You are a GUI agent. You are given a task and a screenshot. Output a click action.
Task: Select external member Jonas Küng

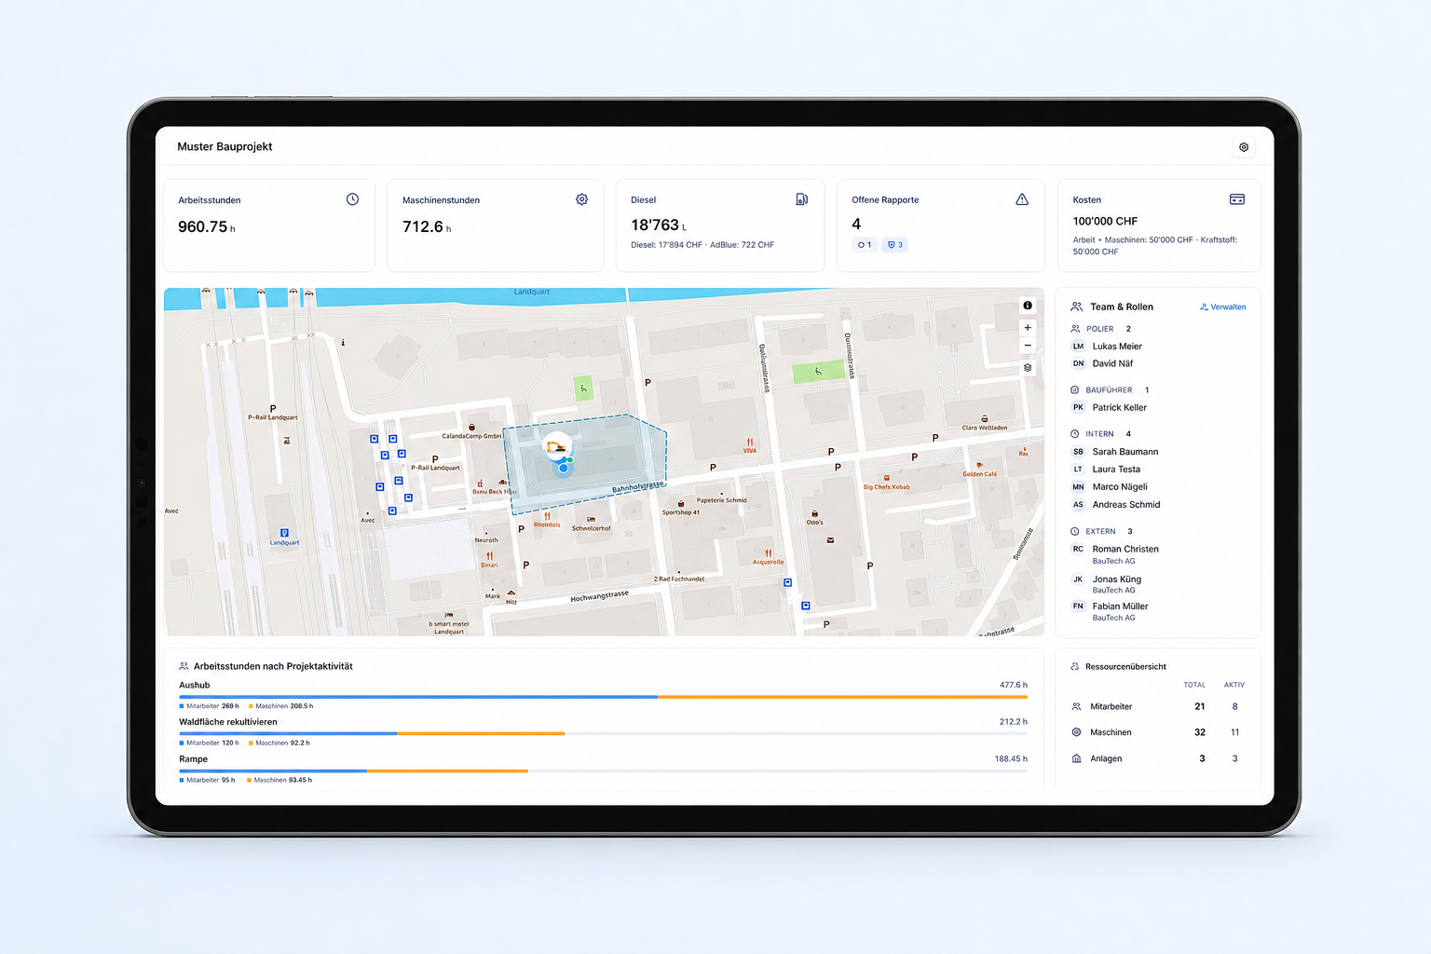[1117, 579]
